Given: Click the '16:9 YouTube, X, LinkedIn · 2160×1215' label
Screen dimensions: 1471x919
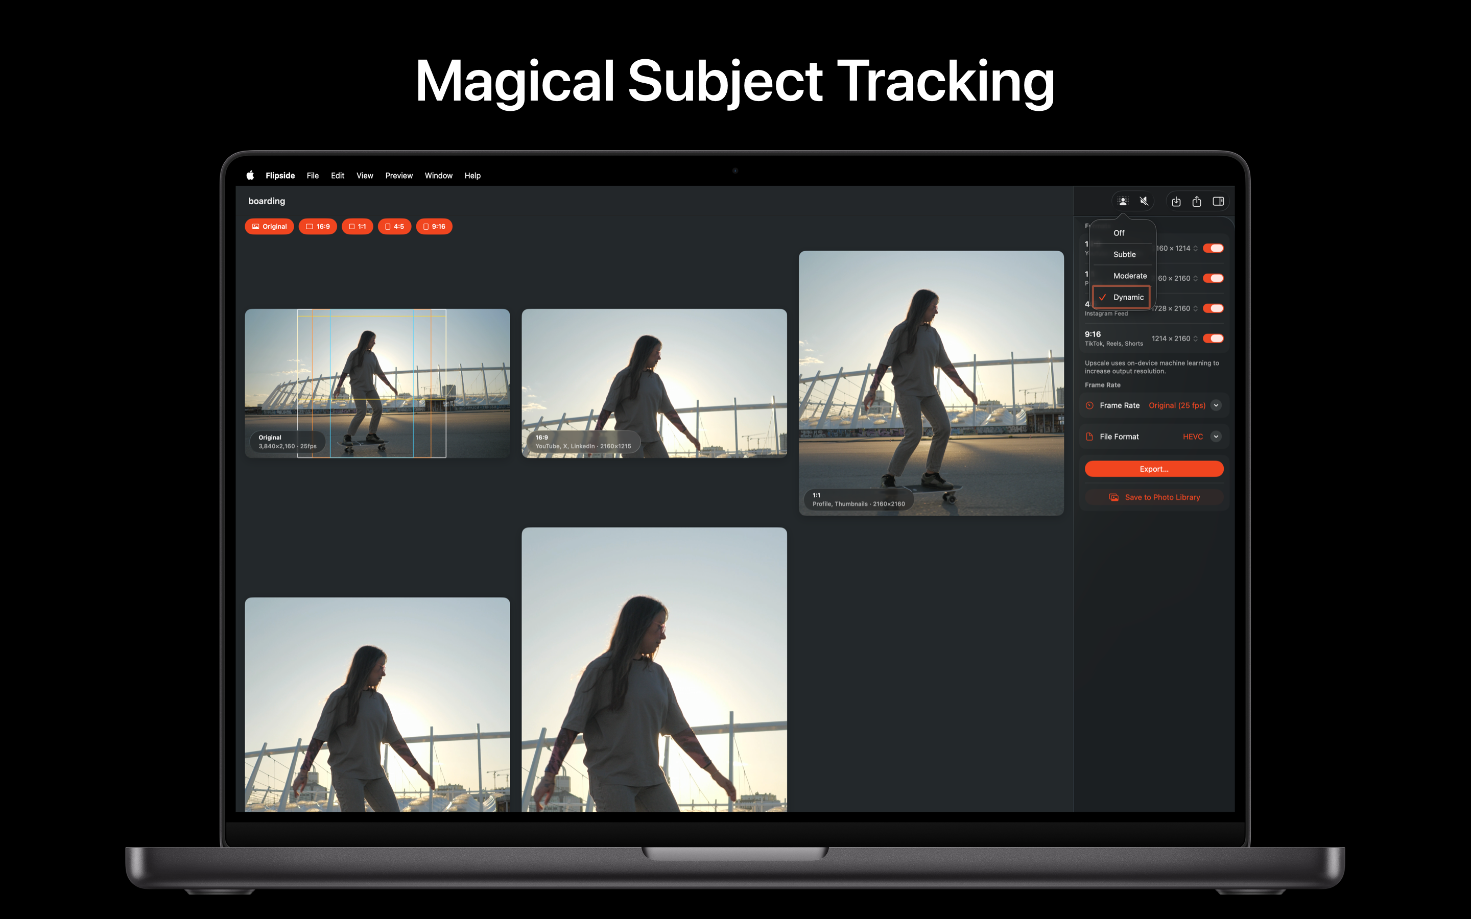Looking at the screenshot, I should tap(583, 442).
